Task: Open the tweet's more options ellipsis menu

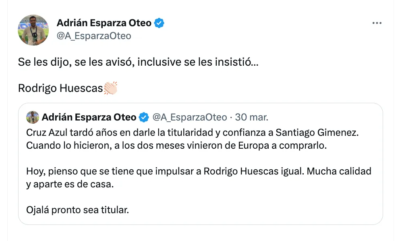Action: coord(377,23)
